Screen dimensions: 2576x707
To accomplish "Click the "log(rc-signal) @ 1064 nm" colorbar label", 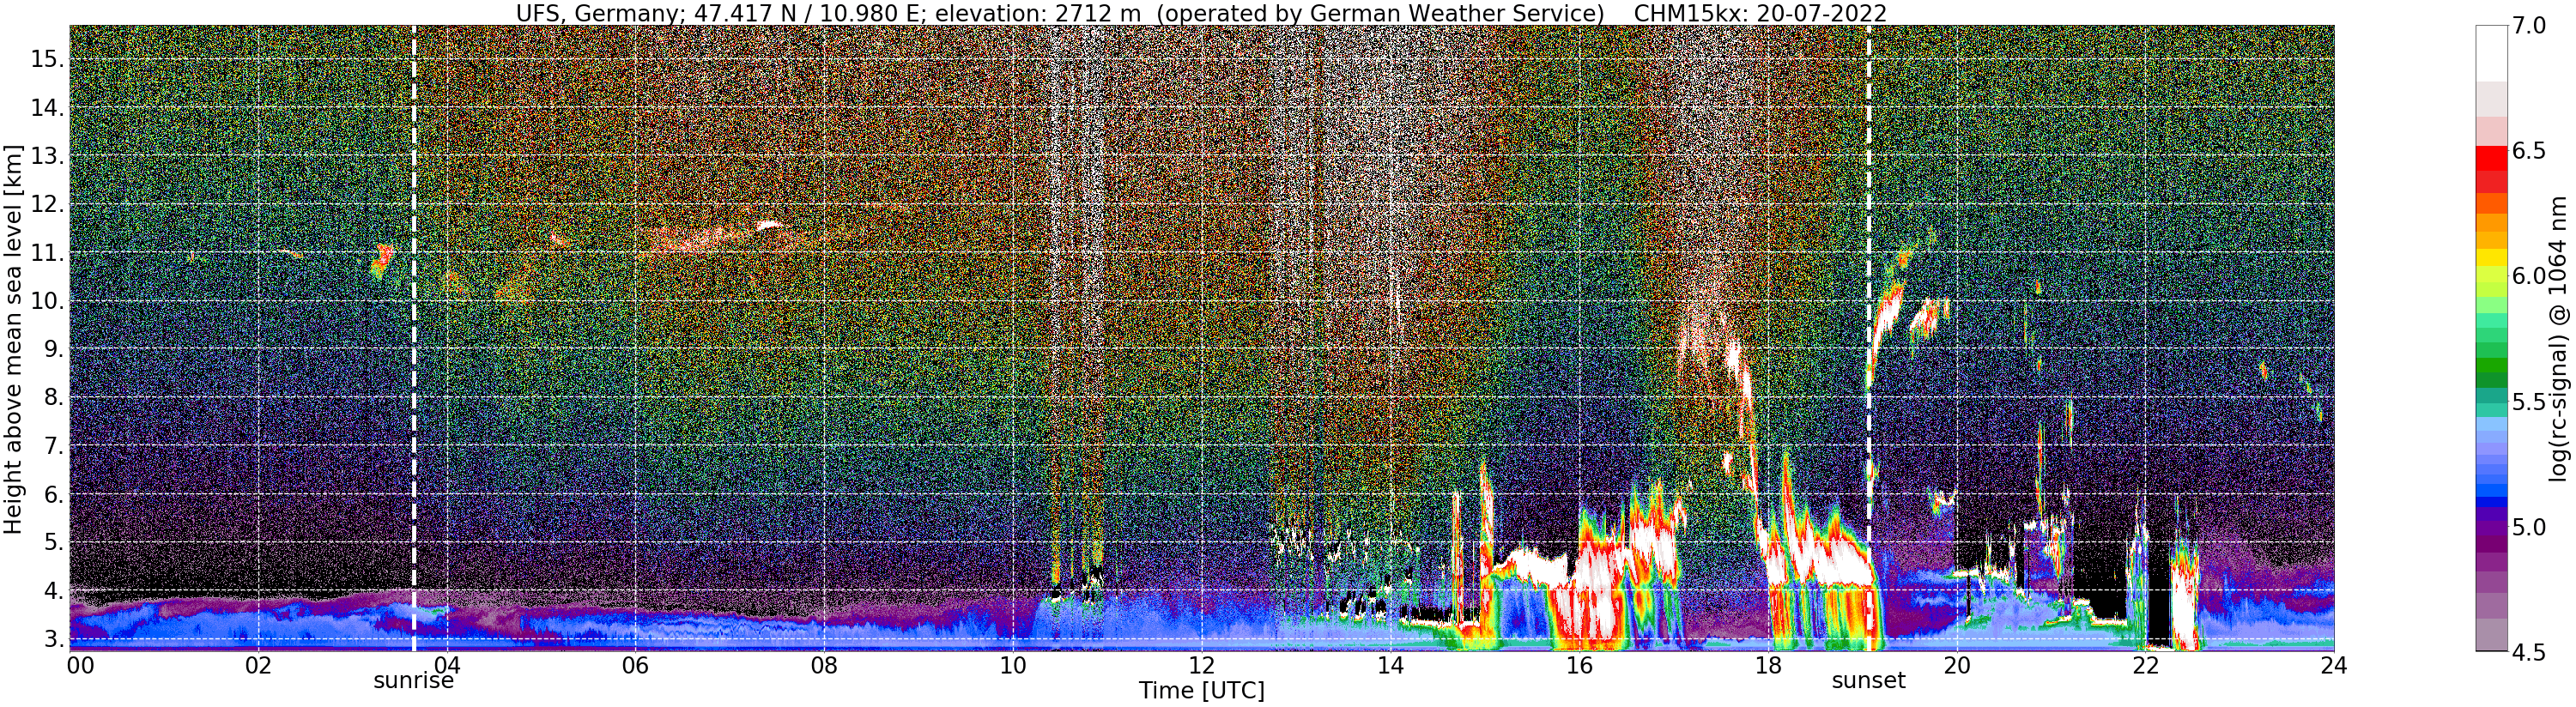I will pyautogui.click(x=2559, y=338).
